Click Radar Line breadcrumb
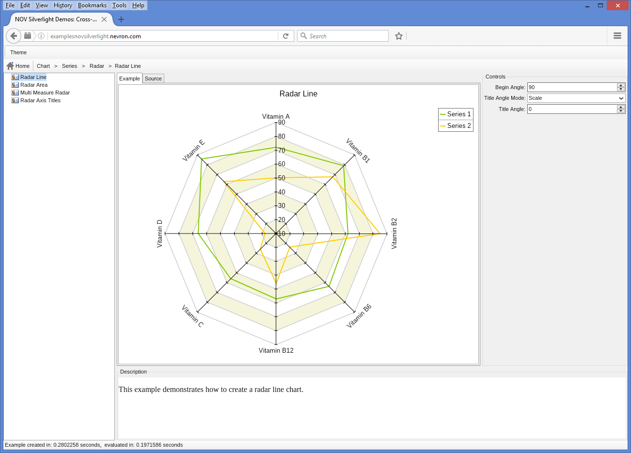The width and height of the screenshot is (631, 453). click(128, 66)
